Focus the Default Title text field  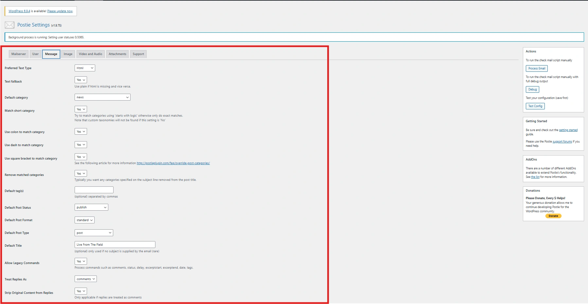coord(115,245)
